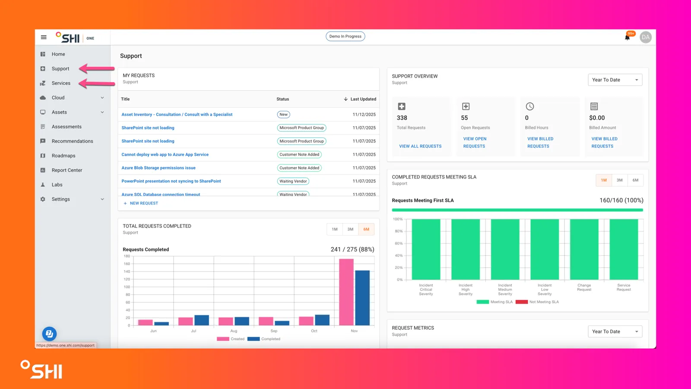The image size is (691, 389).
Task: Sort by the Last Updated column arrow
Action: click(x=345, y=99)
